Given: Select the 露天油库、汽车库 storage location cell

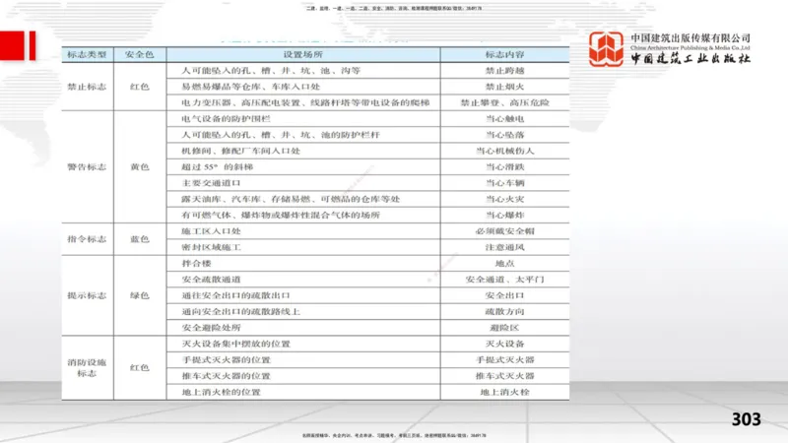Looking at the screenshot, I should tap(303, 199).
